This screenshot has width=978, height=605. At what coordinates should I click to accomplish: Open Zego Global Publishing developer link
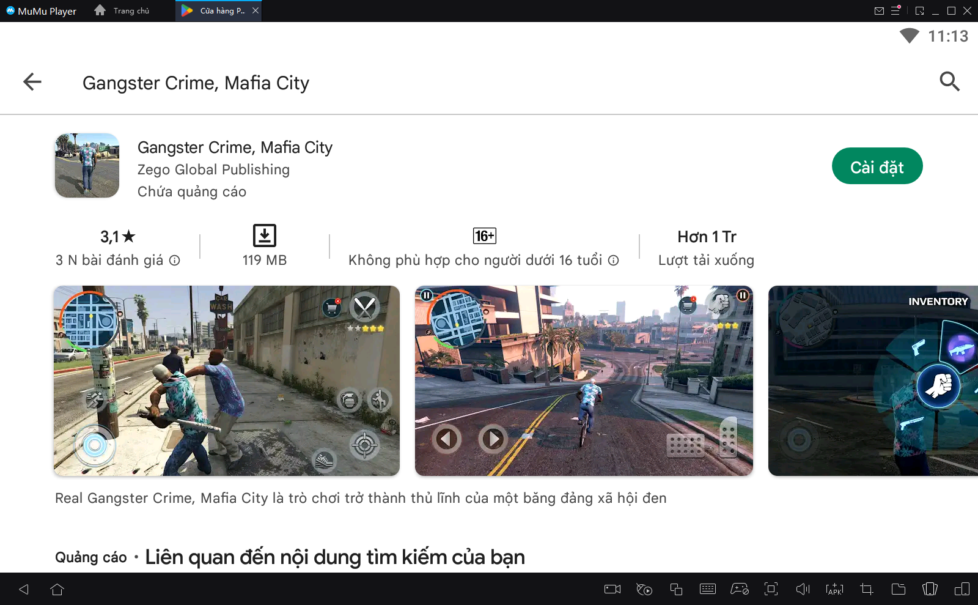coord(213,169)
